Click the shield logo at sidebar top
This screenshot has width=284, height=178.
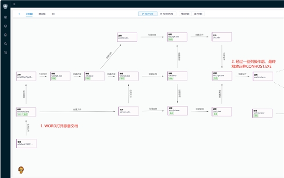(x=5, y=7)
